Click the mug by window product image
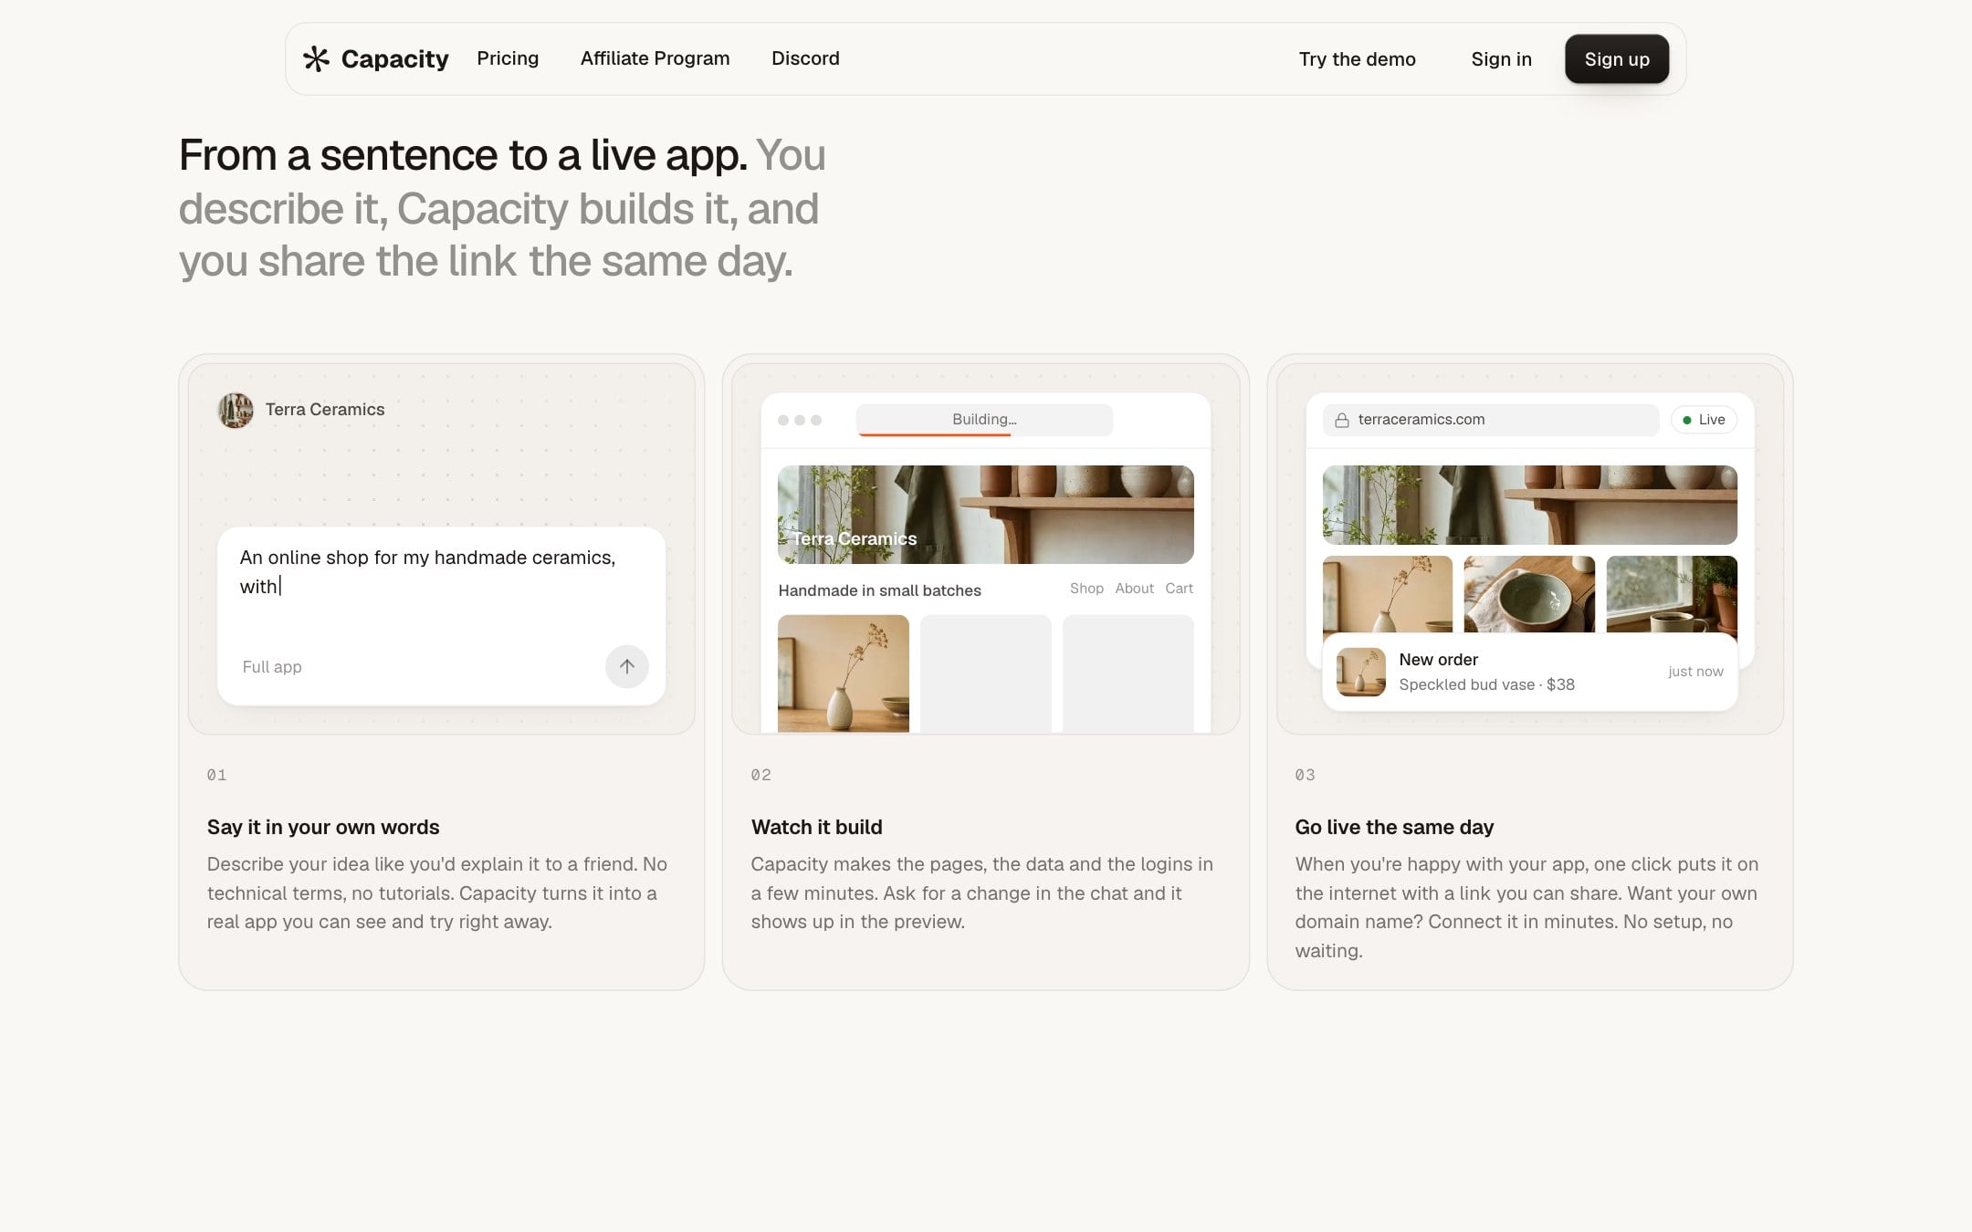Image resolution: width=1972 pixels, height=1232 pixels. tap(1672, 594)
